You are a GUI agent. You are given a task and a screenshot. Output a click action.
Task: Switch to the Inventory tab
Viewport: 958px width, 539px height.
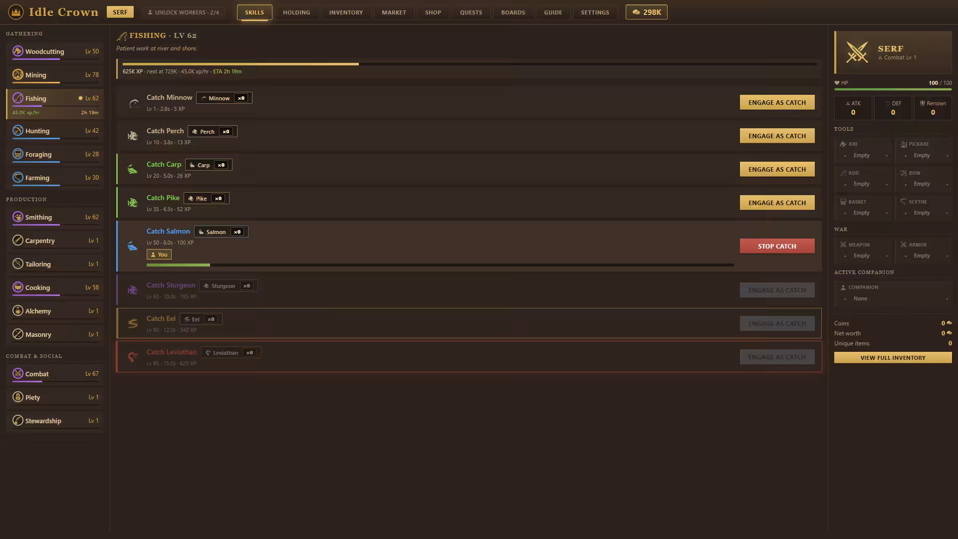click(346, 12)
